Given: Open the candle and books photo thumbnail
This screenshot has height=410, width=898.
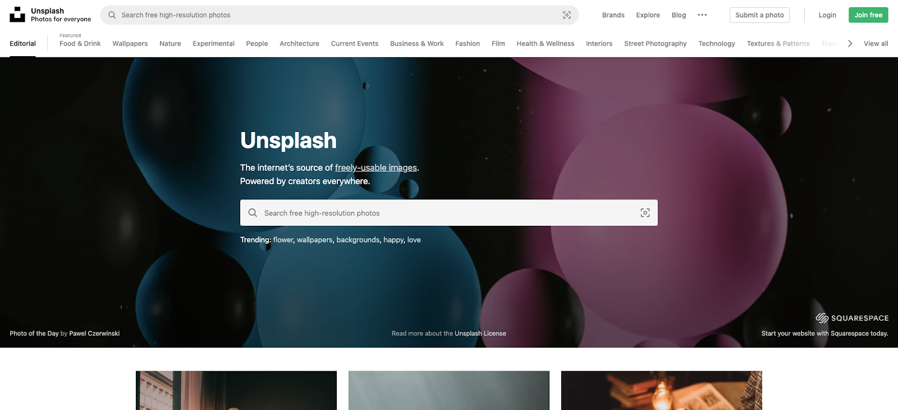Looking at the screenshot, I should [x=662, y=390].
